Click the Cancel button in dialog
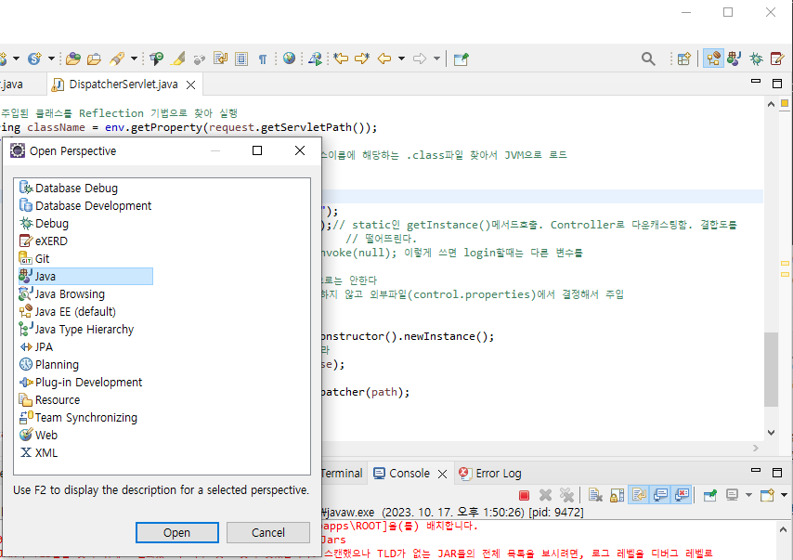793x560 pixels. point(268,533)
